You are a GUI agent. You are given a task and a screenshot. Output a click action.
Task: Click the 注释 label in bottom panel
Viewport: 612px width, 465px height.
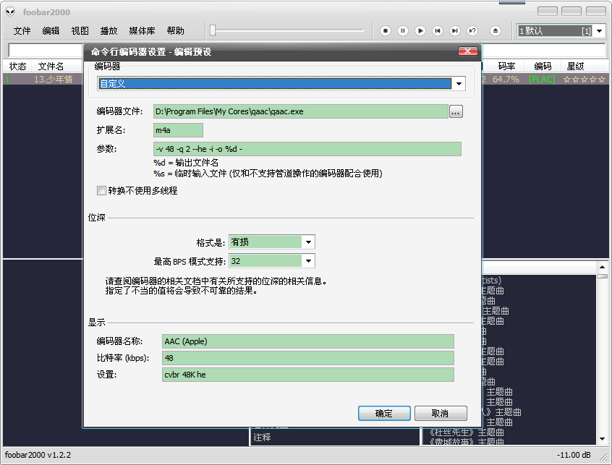pos(262,438)
